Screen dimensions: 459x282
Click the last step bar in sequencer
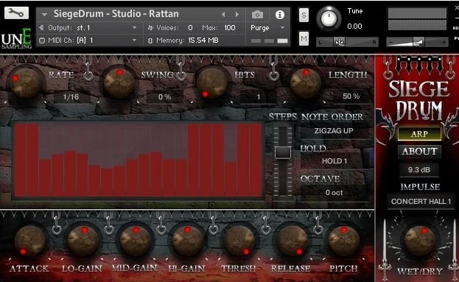(x=256, y=161)
